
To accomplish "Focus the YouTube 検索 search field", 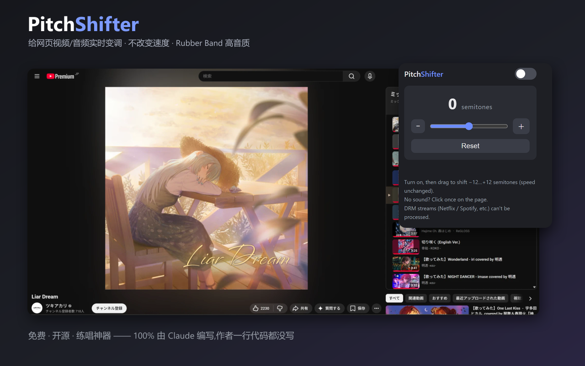I will 271,76.
